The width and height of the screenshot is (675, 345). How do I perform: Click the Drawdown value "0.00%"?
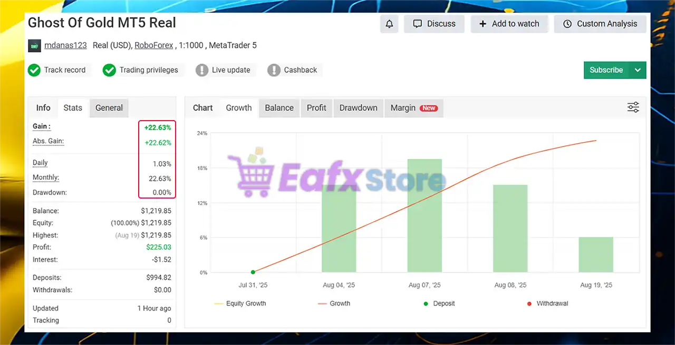point(162,193)
